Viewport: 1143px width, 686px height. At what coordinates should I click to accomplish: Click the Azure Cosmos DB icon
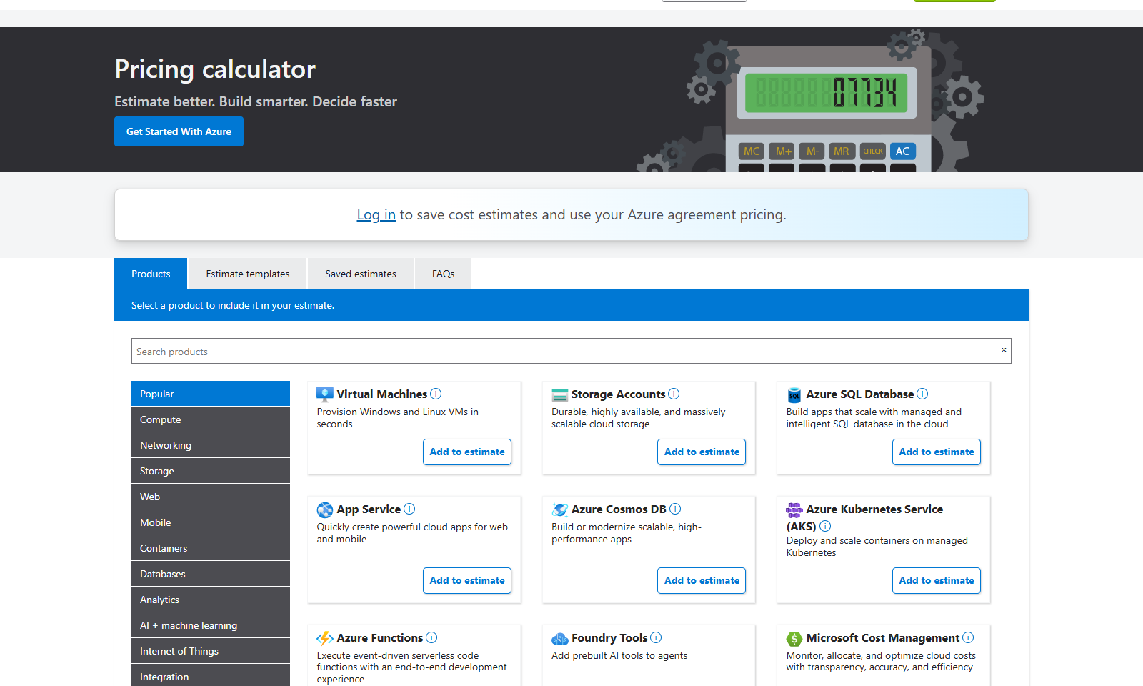[560, 509]
